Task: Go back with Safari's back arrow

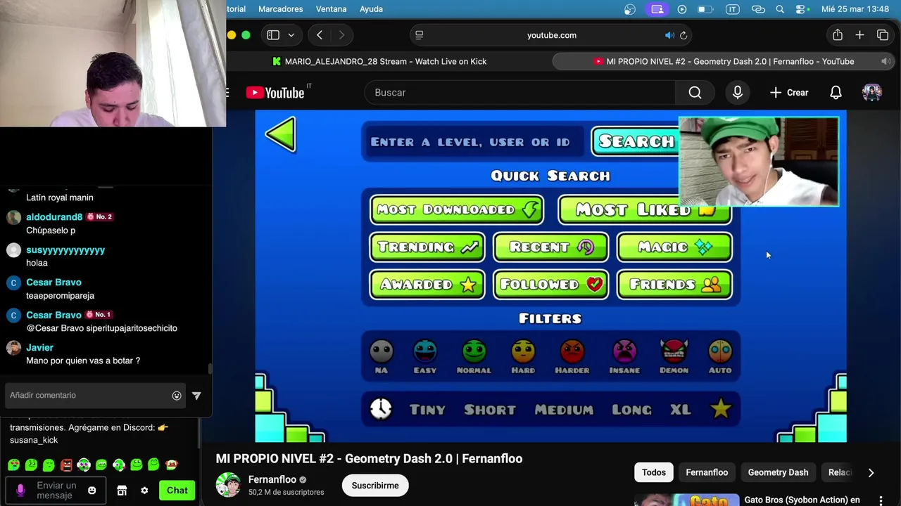Action: (x=320, y=35)
